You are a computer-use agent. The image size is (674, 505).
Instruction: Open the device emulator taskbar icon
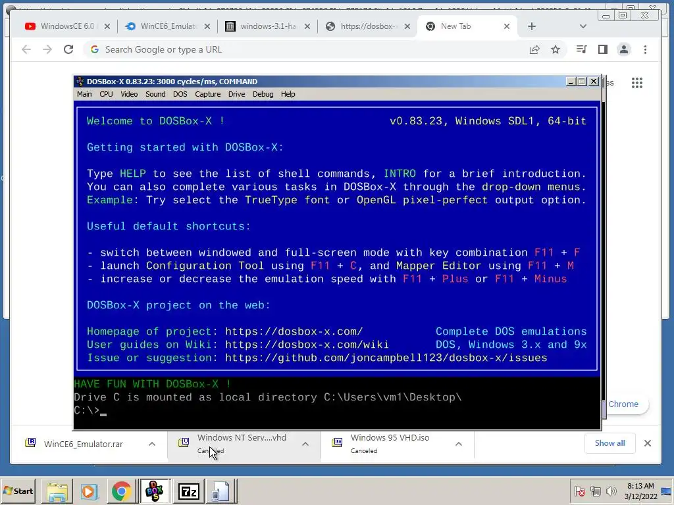click(x=221, y=491)
